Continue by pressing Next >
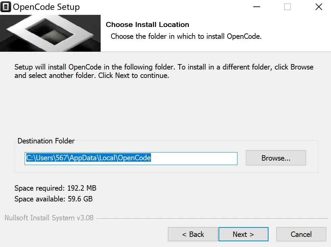 243,234
